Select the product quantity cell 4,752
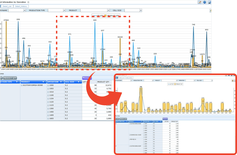237x155 pixels. 104,88
